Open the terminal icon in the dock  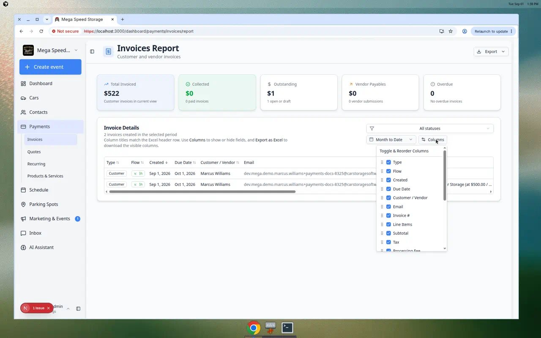pyautogui.click(x=287, y=327)
